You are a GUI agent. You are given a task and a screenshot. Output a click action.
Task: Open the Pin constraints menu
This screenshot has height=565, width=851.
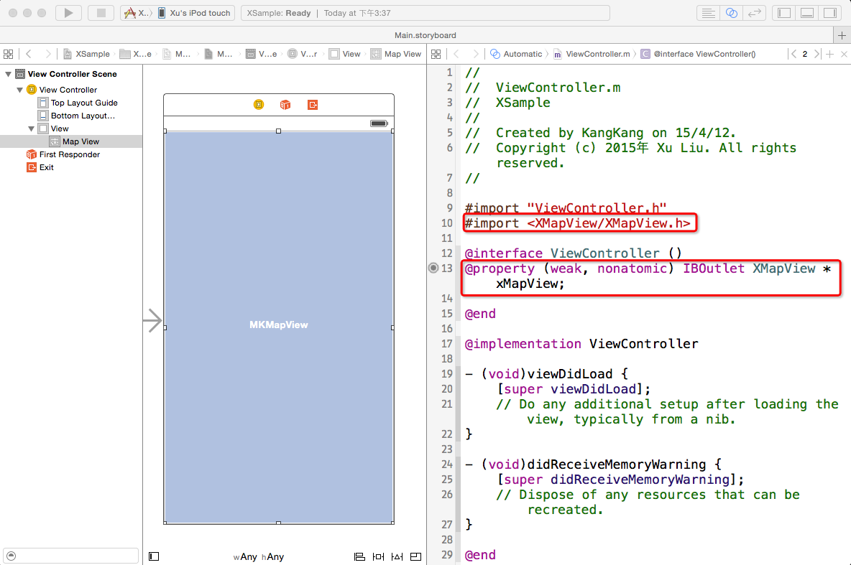[378, 556]
